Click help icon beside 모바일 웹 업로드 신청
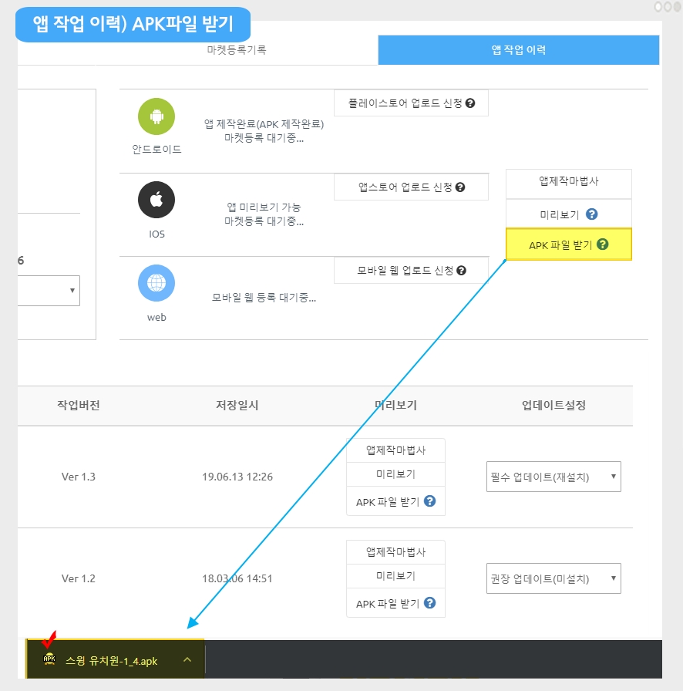The width and height of the screenshot is (683, 691). click(x=461, y=270)
